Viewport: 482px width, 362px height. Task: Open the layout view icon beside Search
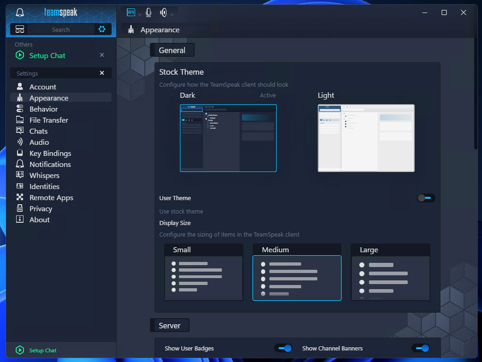tap(20, 29)
